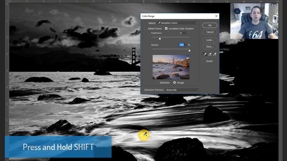Open the Select dropdown showing Sampled Colors
Viewport: 287px width, 161px height.
pos(177,23)
